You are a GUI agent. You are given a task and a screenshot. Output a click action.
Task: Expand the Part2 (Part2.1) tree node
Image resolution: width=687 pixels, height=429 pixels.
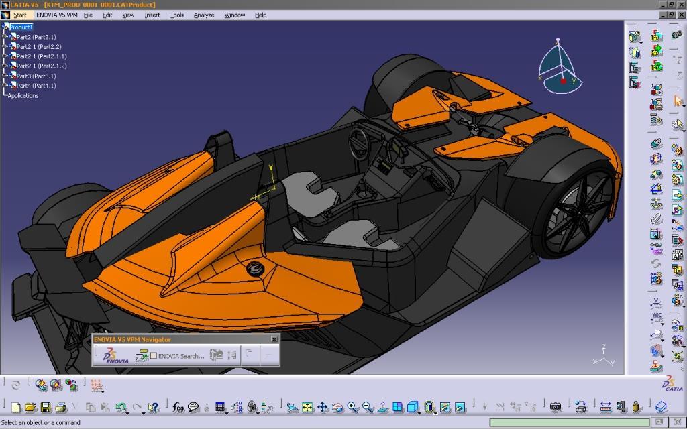tap(5, 37)
